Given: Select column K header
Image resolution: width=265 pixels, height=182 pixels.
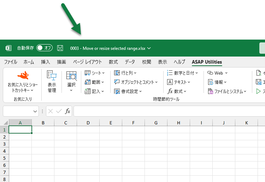Looking at the screenshot, I should pos(247,123).
